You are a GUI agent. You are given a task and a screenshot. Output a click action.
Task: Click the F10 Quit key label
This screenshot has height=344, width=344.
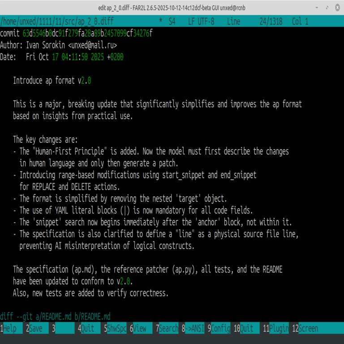point(247,328)
